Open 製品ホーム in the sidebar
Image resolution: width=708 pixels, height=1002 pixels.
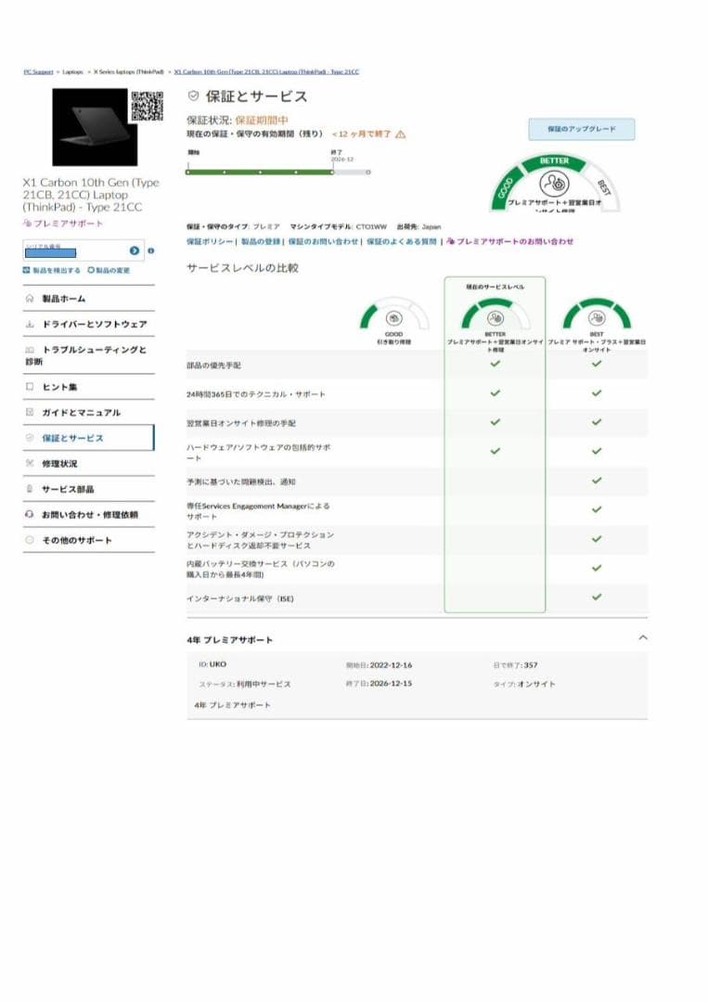coord(89,299)
